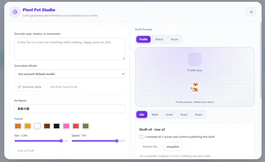The height and width of the screenshot is (162, 265).
Task: Close the Pixel Pet Studio dialog
Action: [x=251, y=12]
